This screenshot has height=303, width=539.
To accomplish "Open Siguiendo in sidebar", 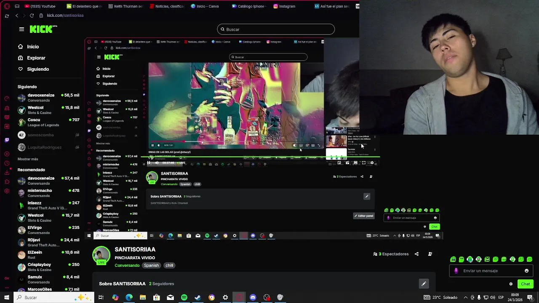I will (x=33, y=69).
